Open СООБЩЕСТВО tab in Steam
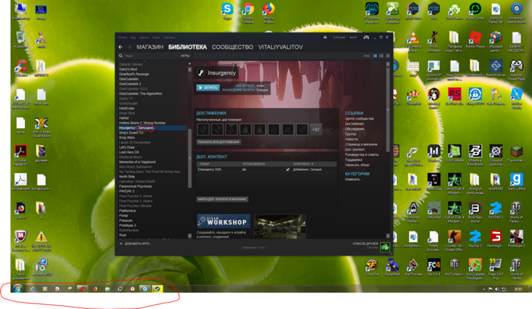 tap(232, 47)
